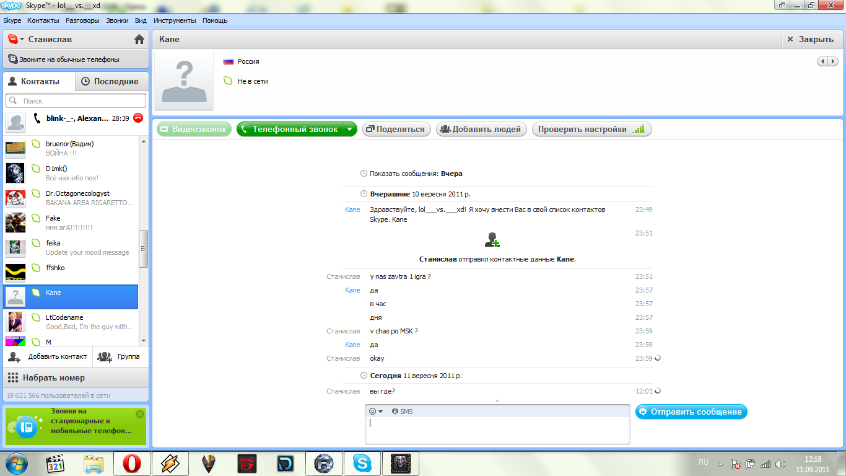Open the Инструменты menu

tap(175, 20)
